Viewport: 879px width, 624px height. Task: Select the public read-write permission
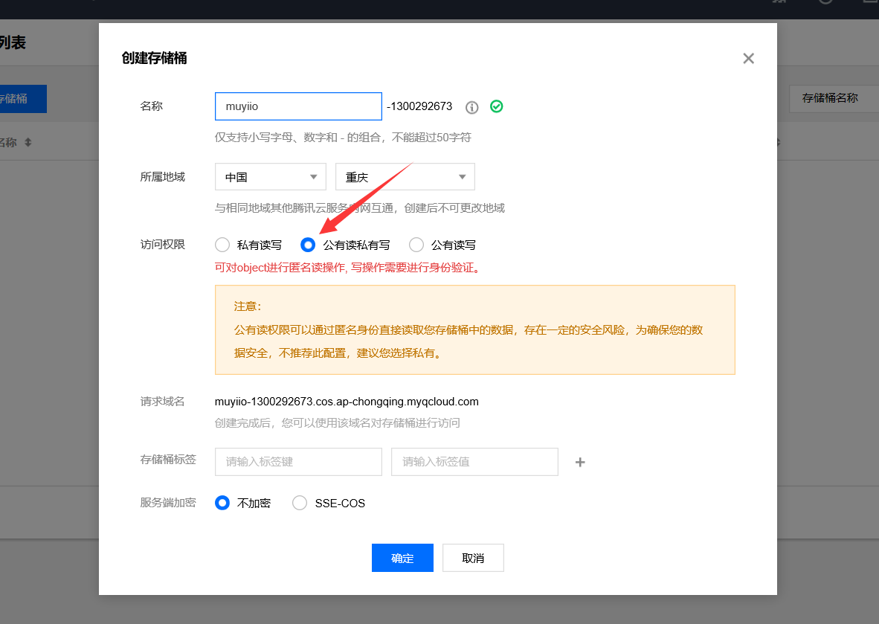pos(416,245)
